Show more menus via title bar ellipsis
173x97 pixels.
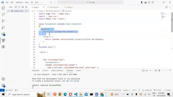click(42, 2)
